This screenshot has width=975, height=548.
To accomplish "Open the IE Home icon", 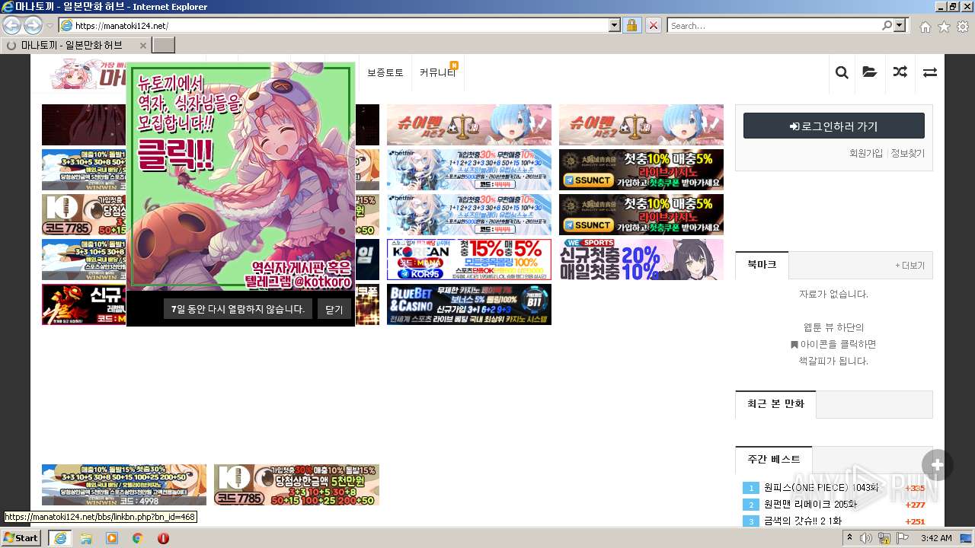I will click(925, 27).
